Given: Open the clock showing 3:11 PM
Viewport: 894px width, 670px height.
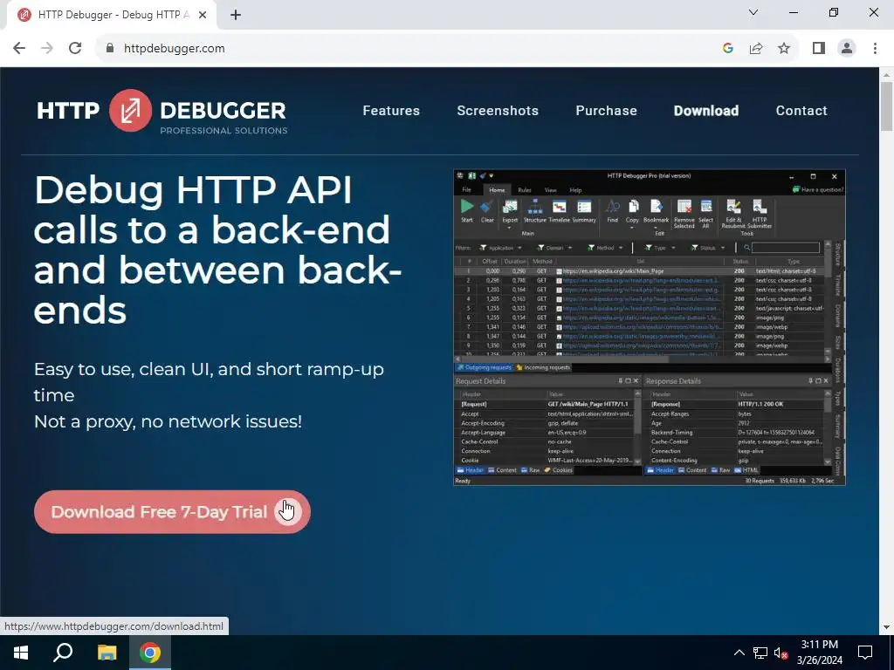Looking at the screenshot, I should pyautogui.click(x=819, y=653).
